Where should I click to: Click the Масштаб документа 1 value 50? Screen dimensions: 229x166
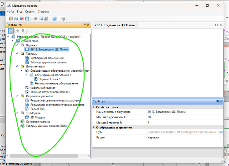185,117
